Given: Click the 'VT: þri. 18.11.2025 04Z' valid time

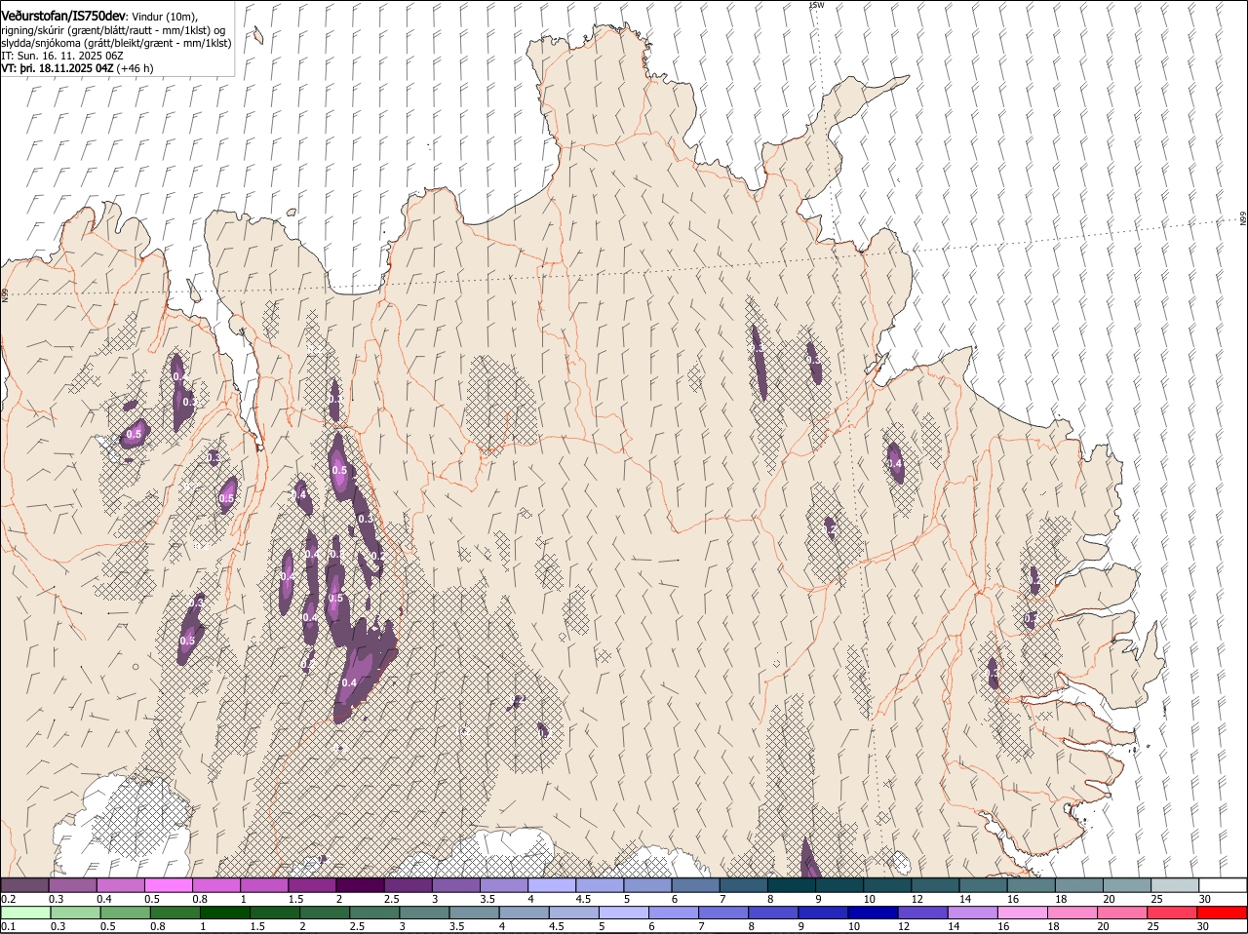Looking at the screenshot, I should click(58, 68).
